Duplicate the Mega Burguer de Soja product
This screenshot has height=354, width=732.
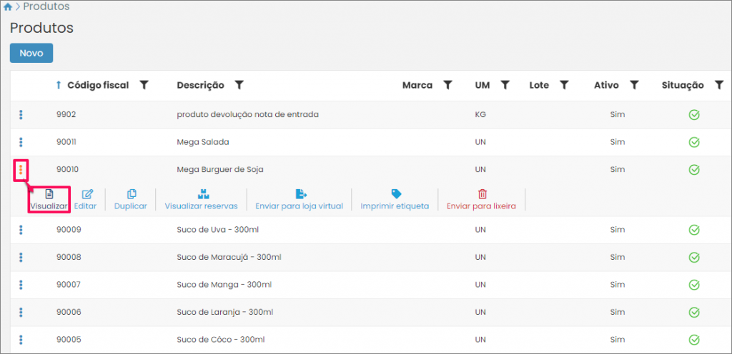(131, 199)
